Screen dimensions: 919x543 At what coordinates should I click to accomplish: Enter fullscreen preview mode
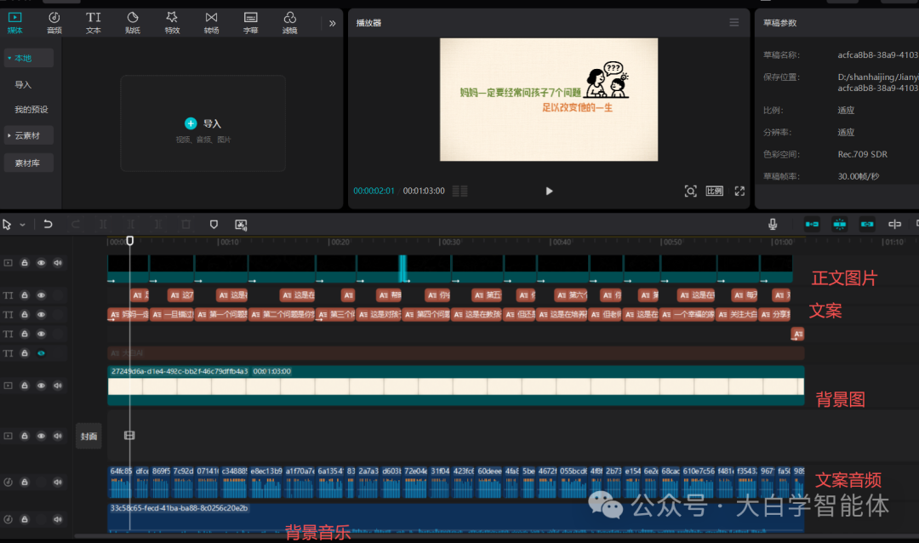[x=739, y=191]
